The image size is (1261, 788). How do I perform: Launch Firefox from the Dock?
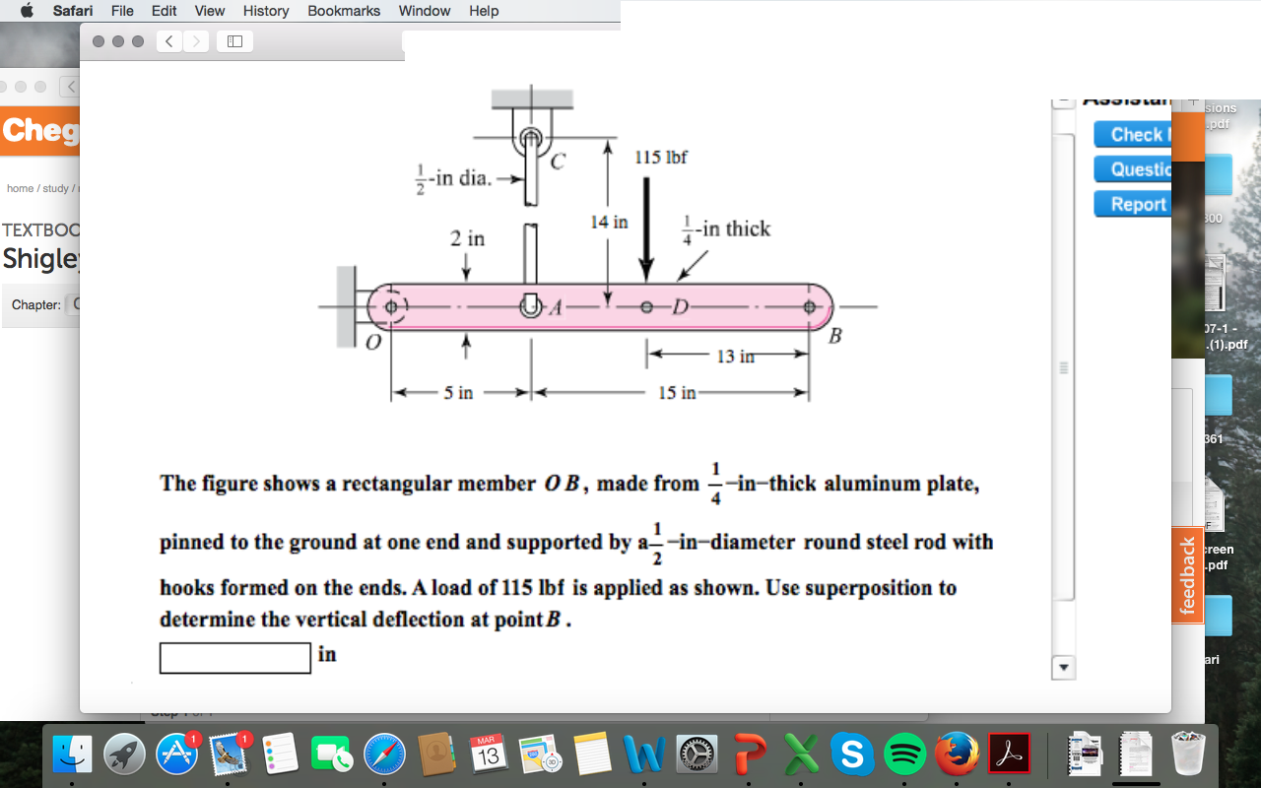954,753
